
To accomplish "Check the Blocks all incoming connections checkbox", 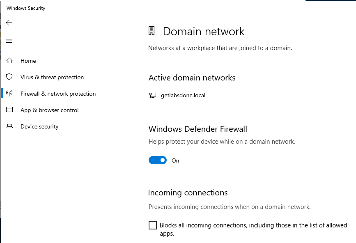I will click(153, 225).
